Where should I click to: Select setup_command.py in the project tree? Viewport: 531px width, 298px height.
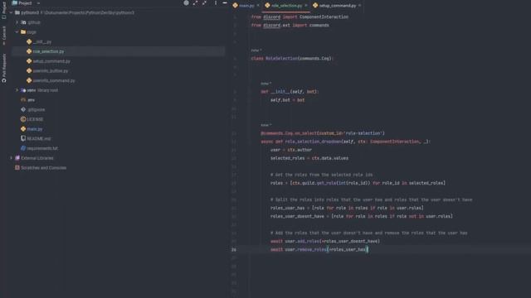[51, 61]
